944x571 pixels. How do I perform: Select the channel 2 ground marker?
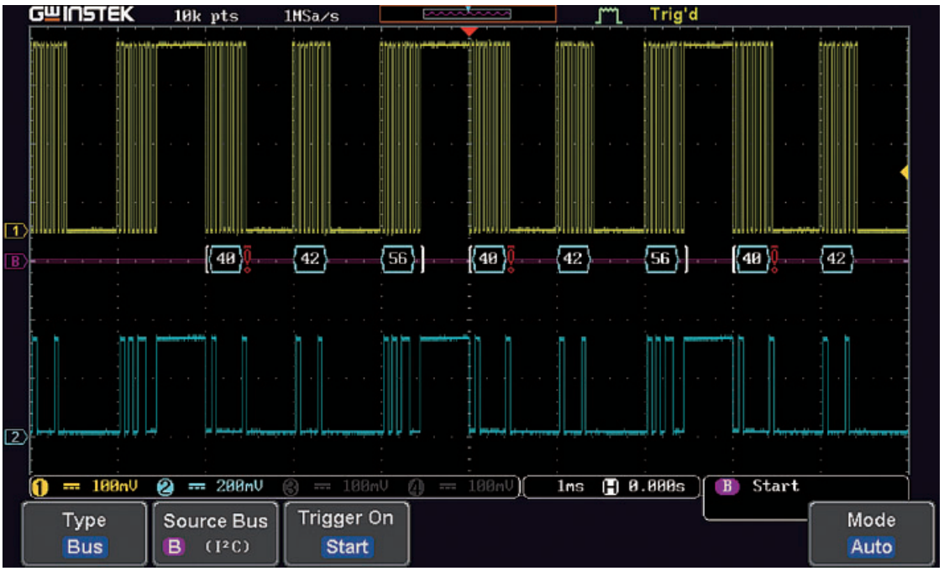tap(15, 436)
